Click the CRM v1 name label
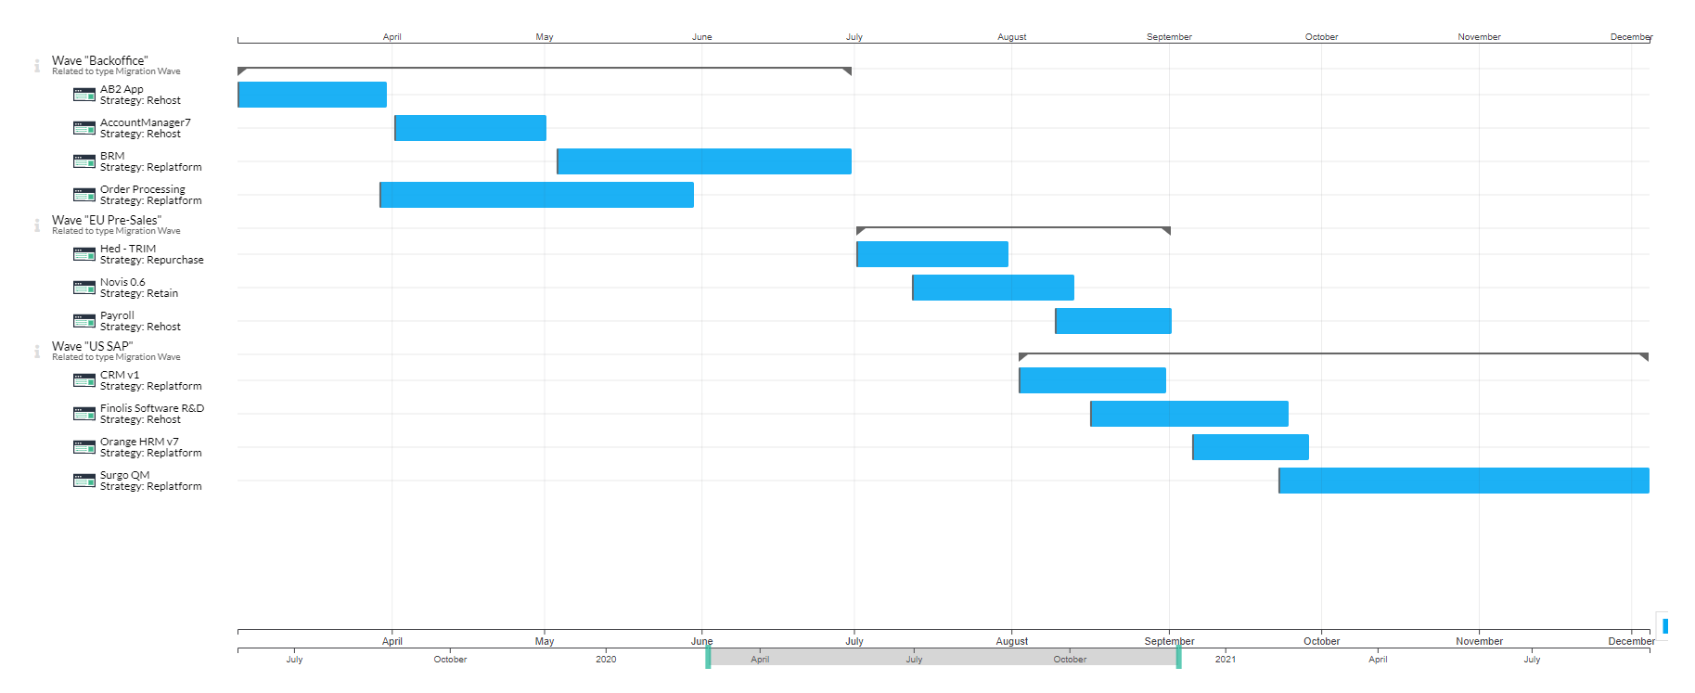1695x693 pixels. [120, 375]
